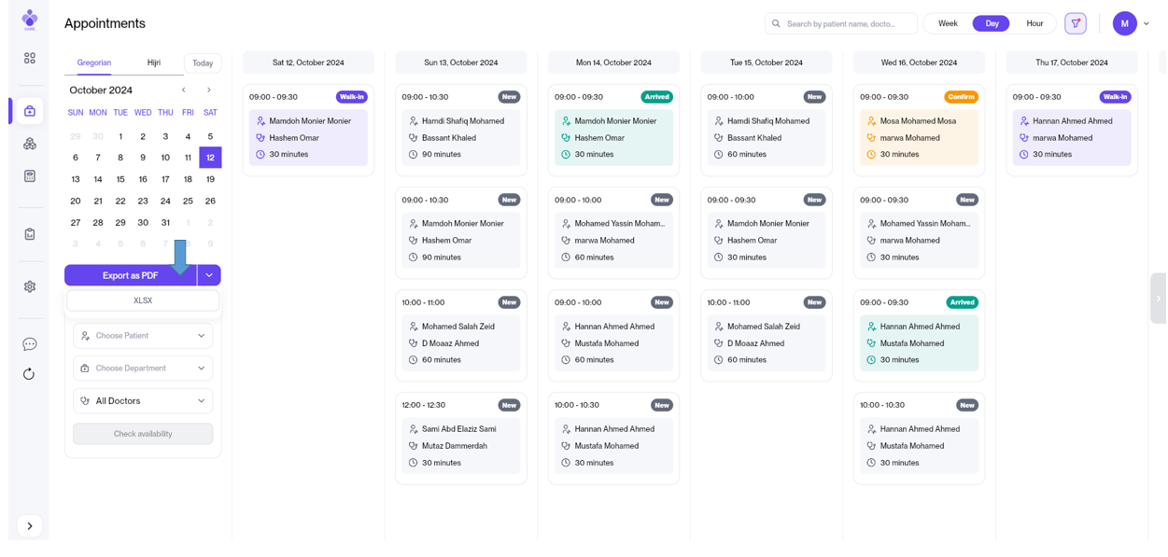Open the Choose Department dropdown
Image resolution: width=1168 pixels, height=557 pixels.
pyautogui.click(x=143, y=369)
